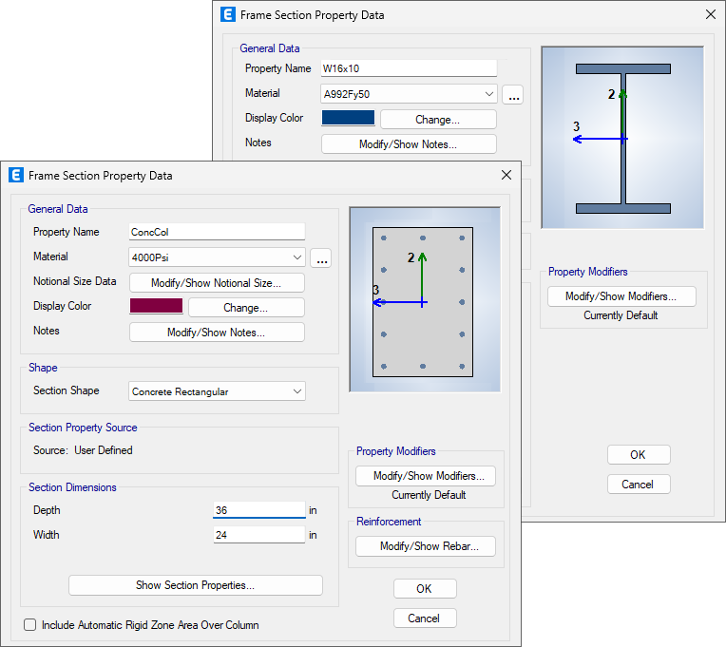Click the 'Notional Size Data' label

tap(74, 281)
